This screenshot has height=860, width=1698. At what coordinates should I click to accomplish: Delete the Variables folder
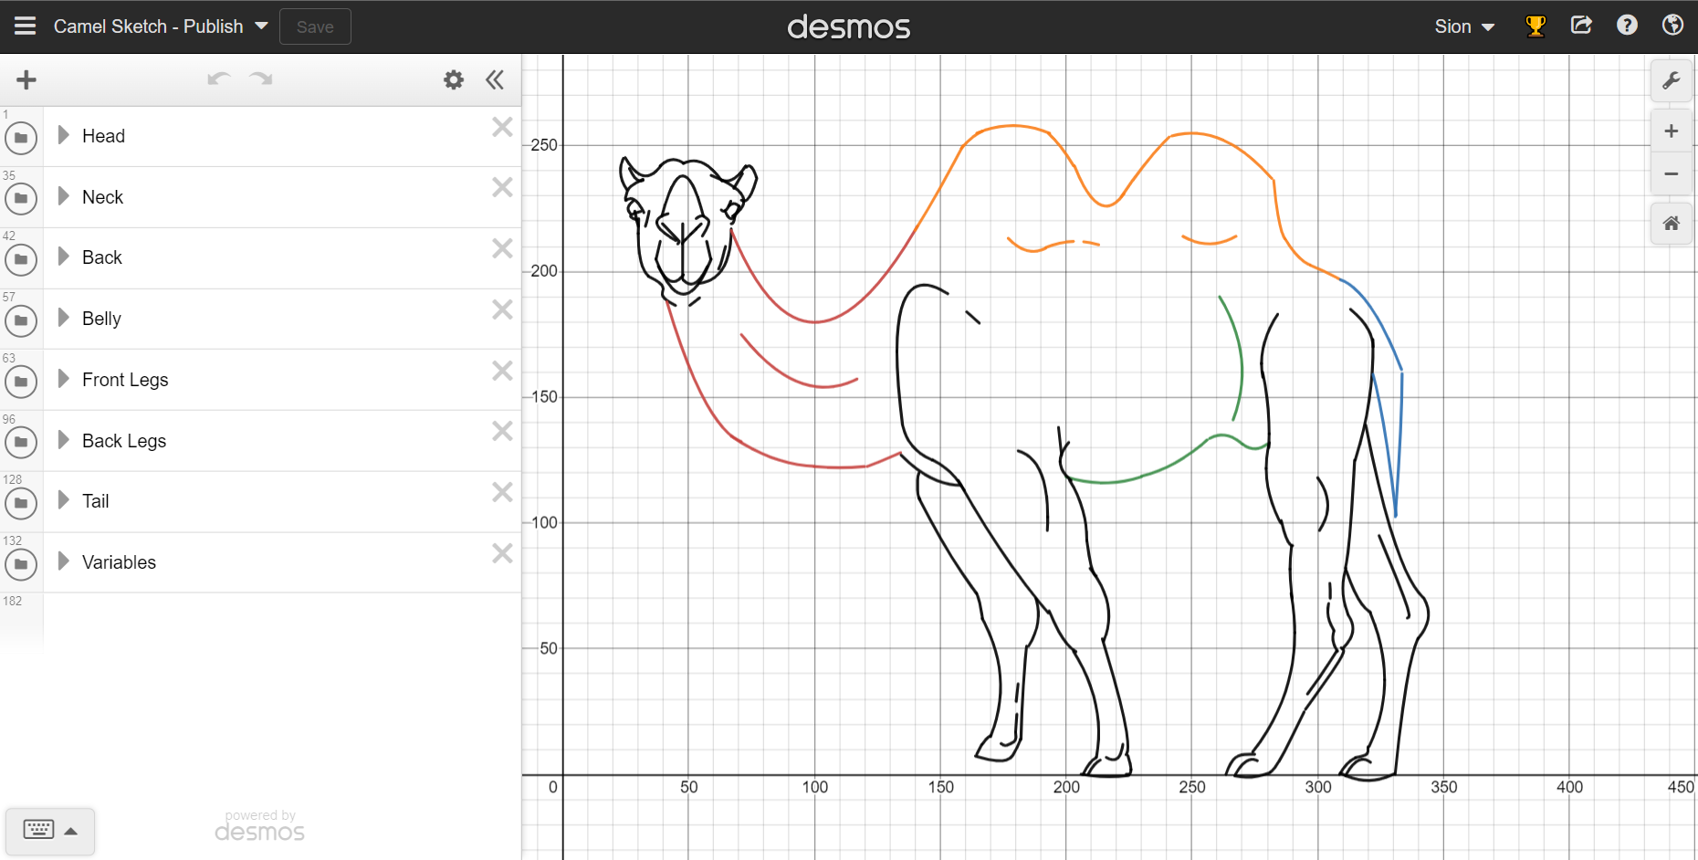[502, 553]
